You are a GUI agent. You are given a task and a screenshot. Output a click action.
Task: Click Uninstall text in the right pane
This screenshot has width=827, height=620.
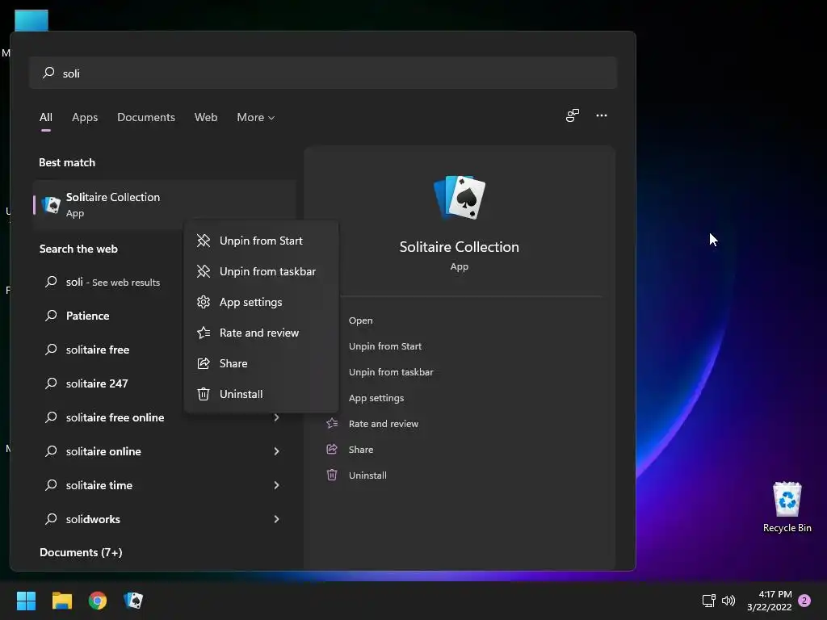pos(367,475)
